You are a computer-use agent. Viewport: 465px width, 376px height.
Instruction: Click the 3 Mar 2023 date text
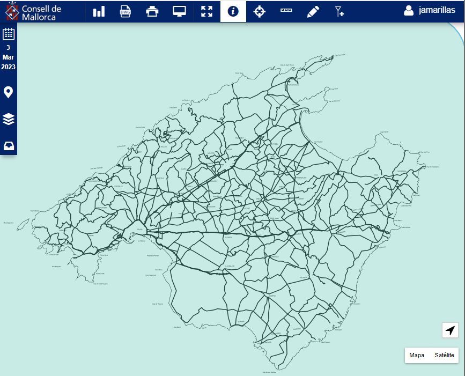[x=8, y=57]
